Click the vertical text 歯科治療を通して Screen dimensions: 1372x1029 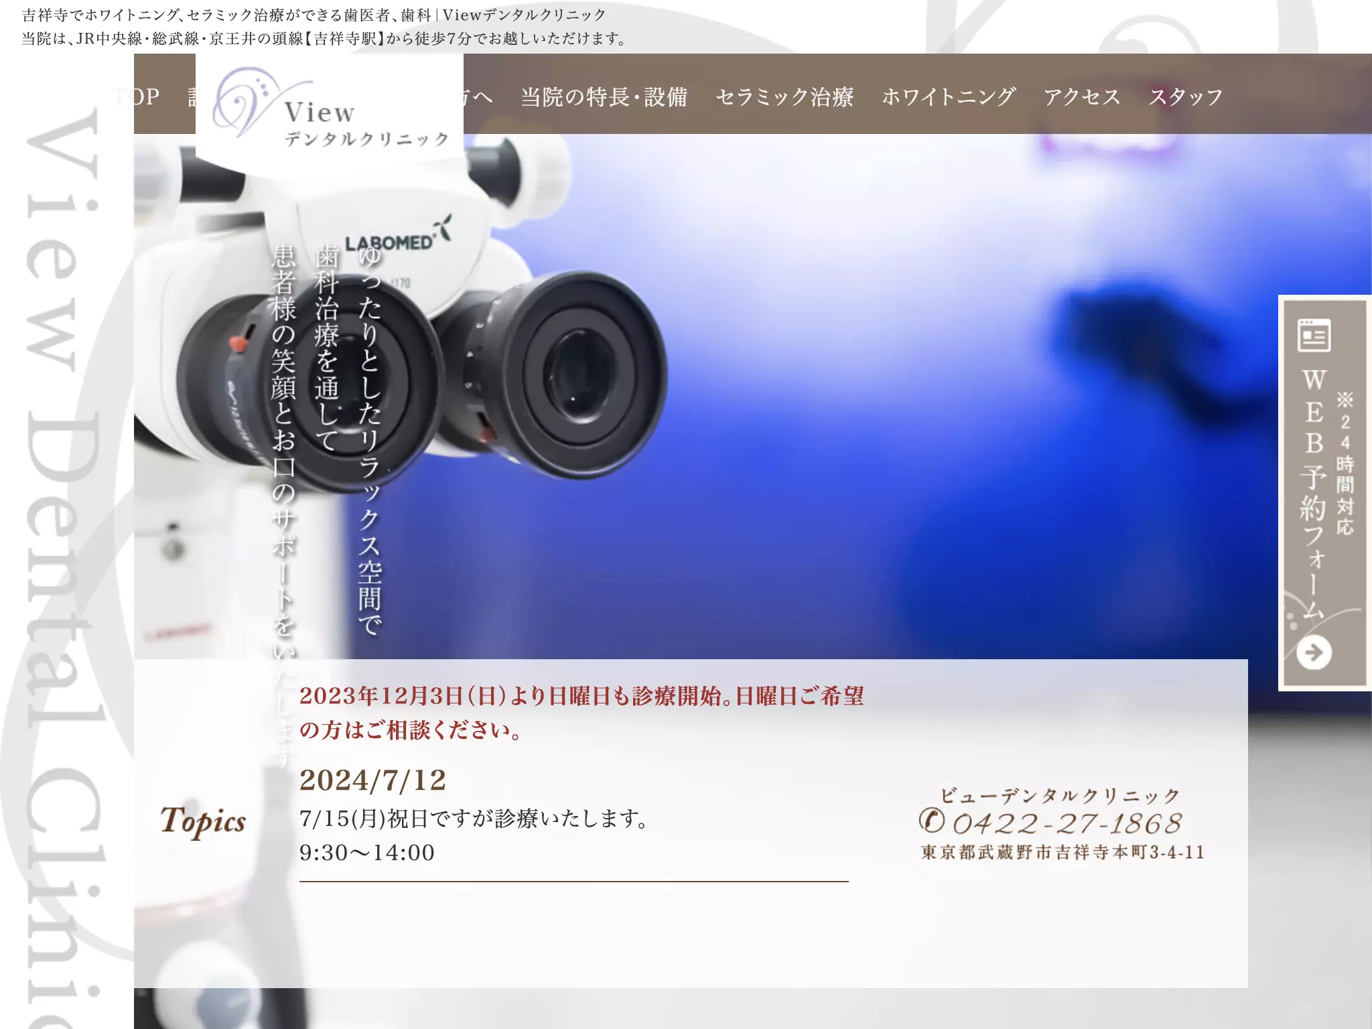(x=327, y=348)
